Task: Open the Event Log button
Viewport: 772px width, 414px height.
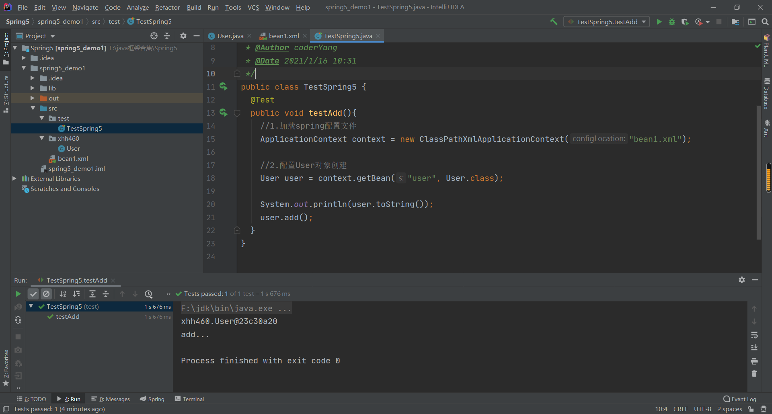Action: (740, 399)
